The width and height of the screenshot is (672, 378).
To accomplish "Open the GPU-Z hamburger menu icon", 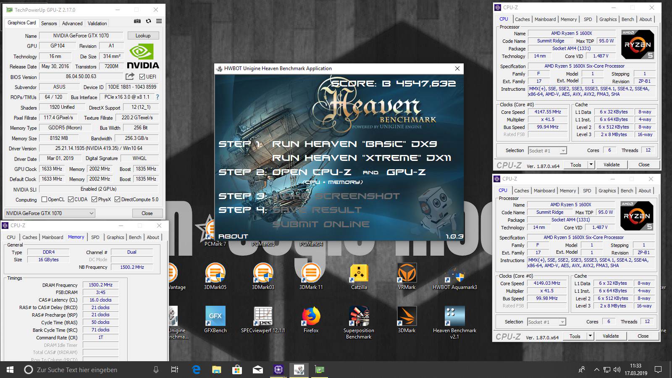I will [x=159, y=21].
